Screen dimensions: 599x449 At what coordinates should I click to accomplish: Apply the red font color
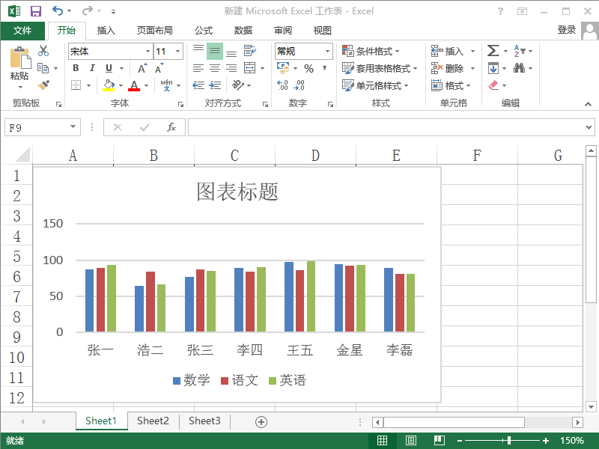tap(134, 85)
